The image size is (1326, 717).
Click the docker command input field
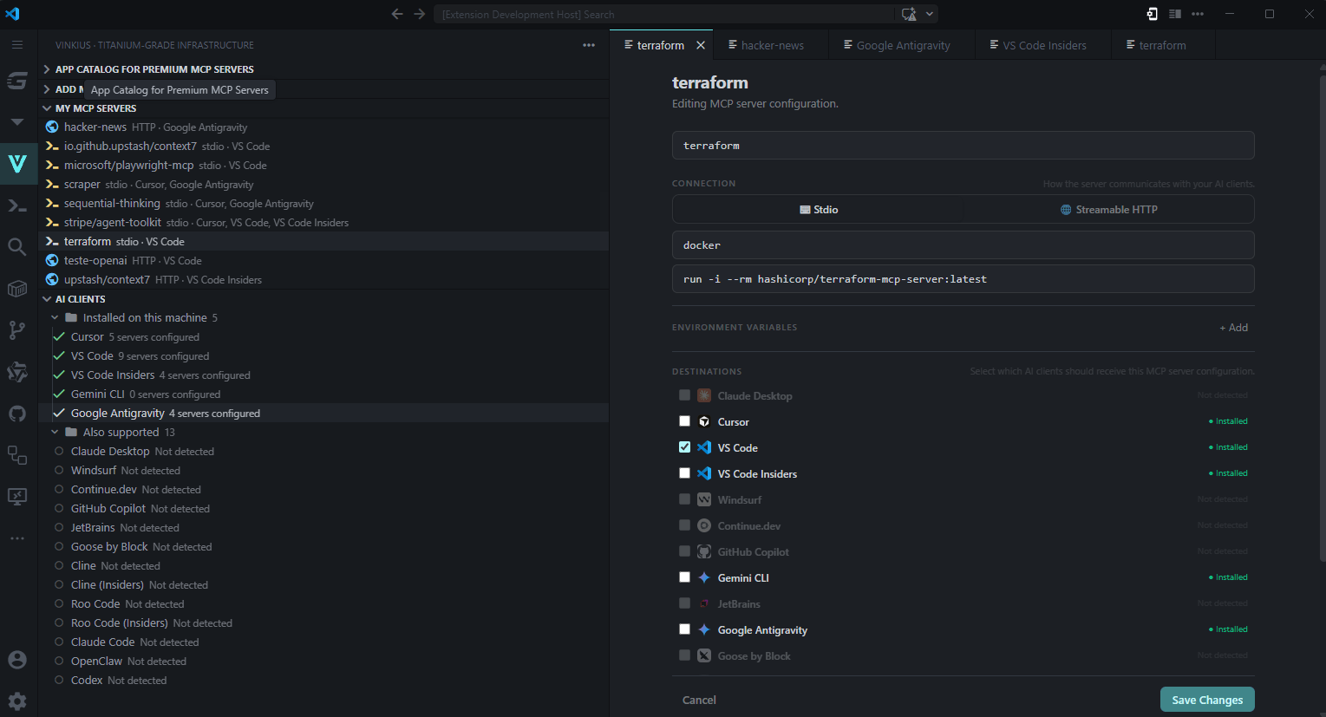pos(963,245)
